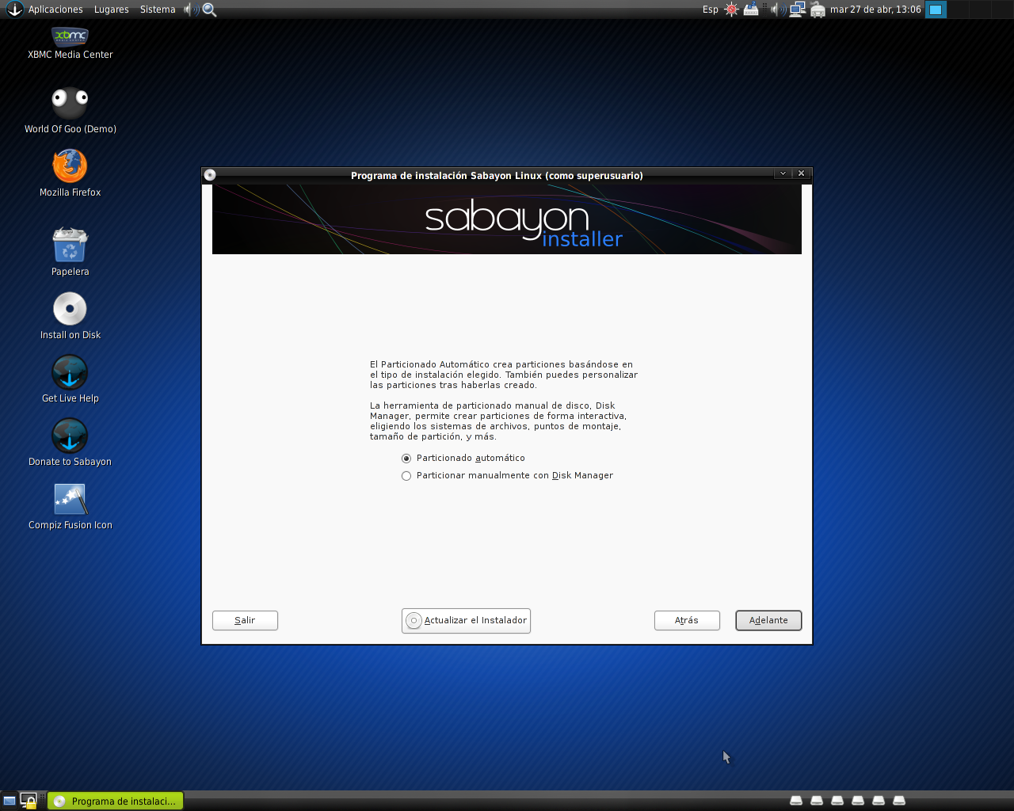Click the Programa de instalaci... taskbar button
This screenshot has height=811, width=1014.
click(x=116, y=801)
